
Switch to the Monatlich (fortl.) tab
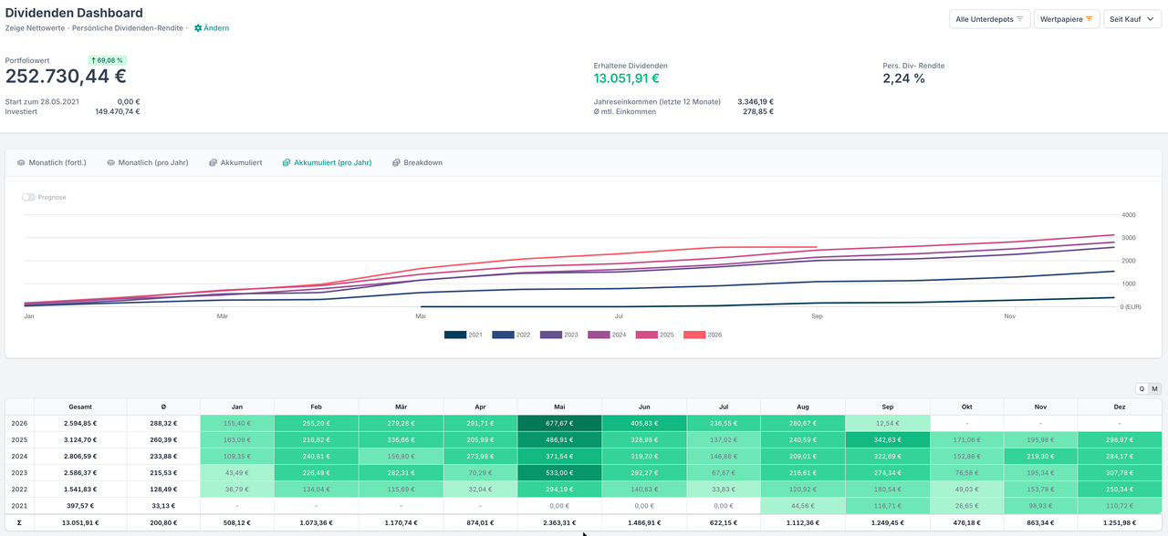click(51, 163)
